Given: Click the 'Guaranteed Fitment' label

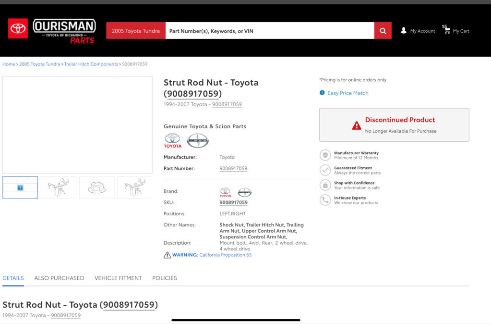Looking at the screenshot, I should coord(353,168).
